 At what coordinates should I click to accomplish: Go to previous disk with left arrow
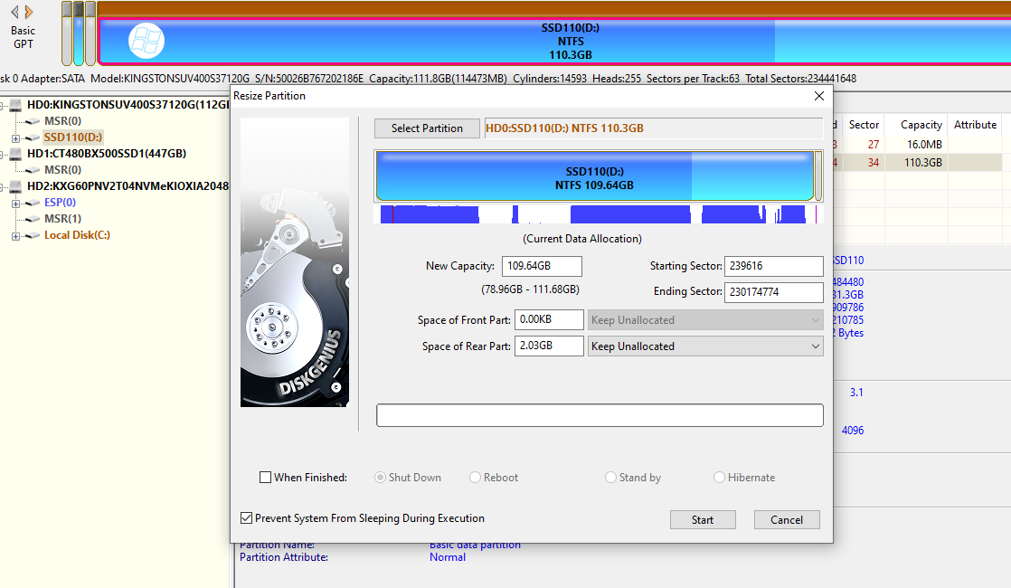tap(14, 12)
